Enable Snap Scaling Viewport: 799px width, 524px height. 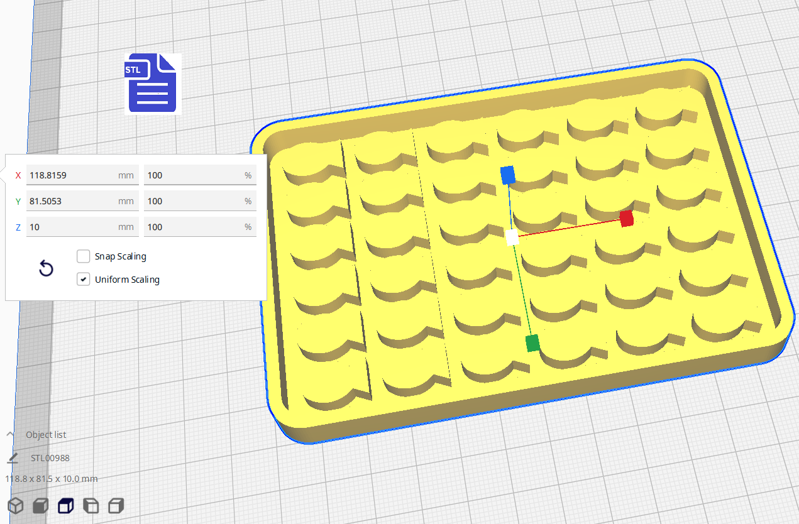click(x=83, y=256)
